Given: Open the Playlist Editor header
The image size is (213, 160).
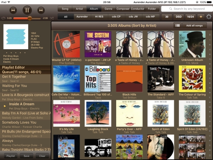Looking at the screenshot, I should click(26, 67).
